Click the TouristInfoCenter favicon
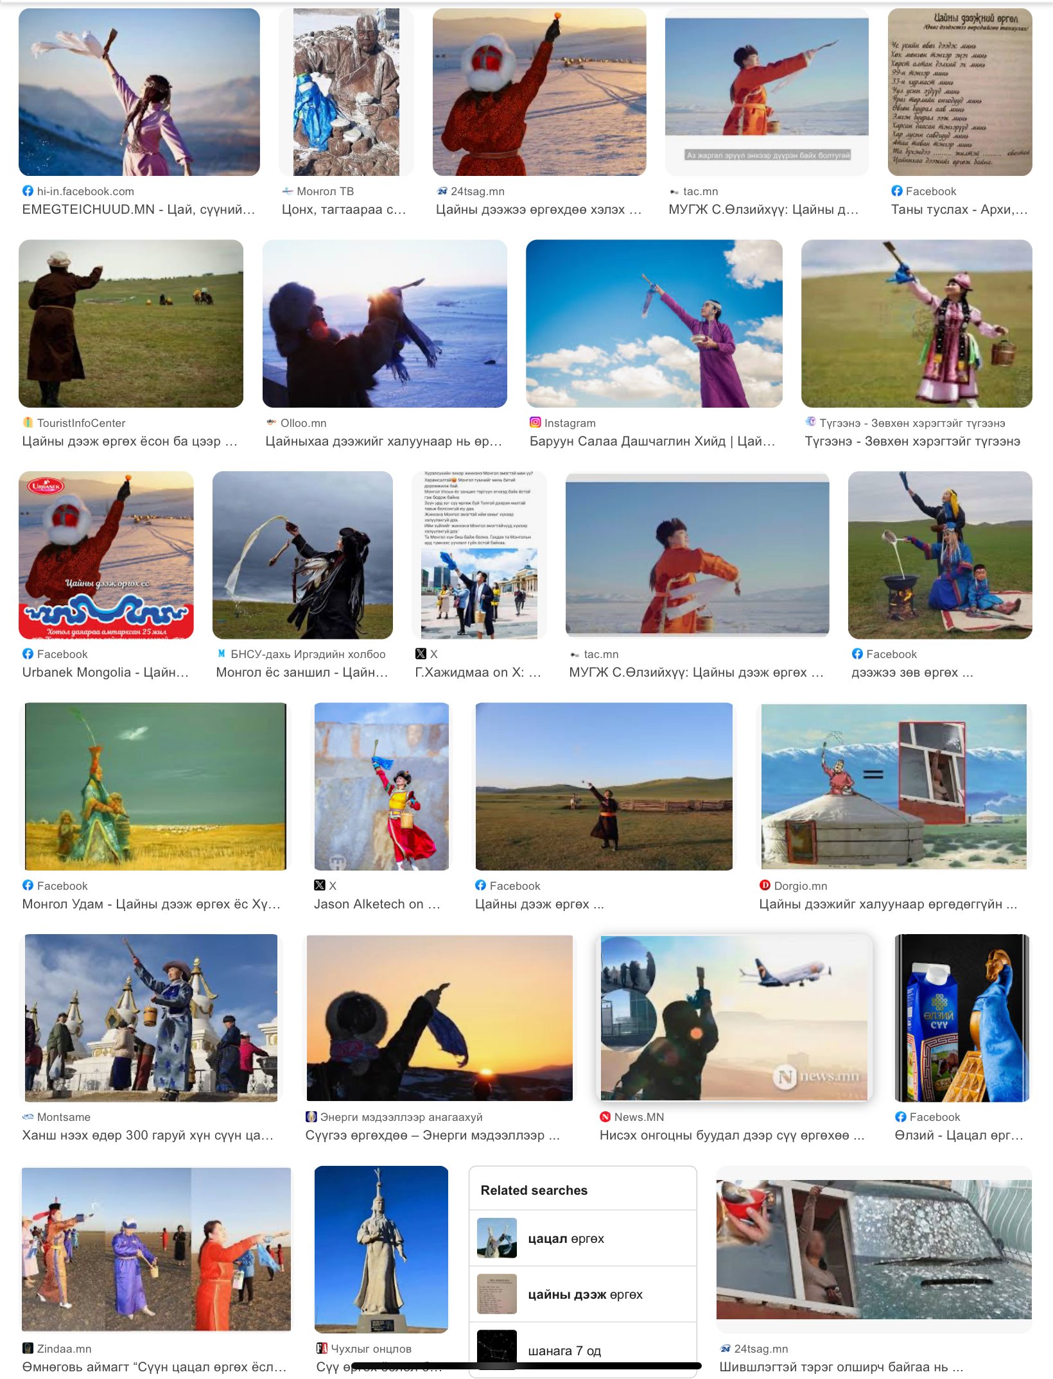The height and width of the screenshot is (1379, 1053). [x=28, y=422]
